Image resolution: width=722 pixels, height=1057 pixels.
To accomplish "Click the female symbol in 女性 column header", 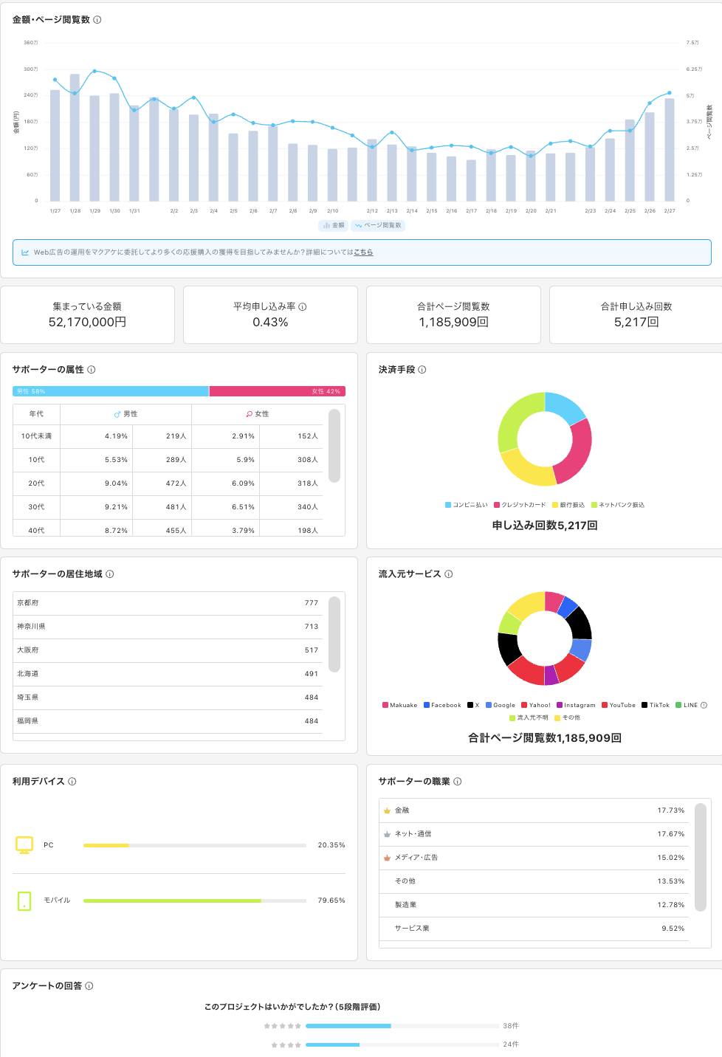I will pos(250,414).
